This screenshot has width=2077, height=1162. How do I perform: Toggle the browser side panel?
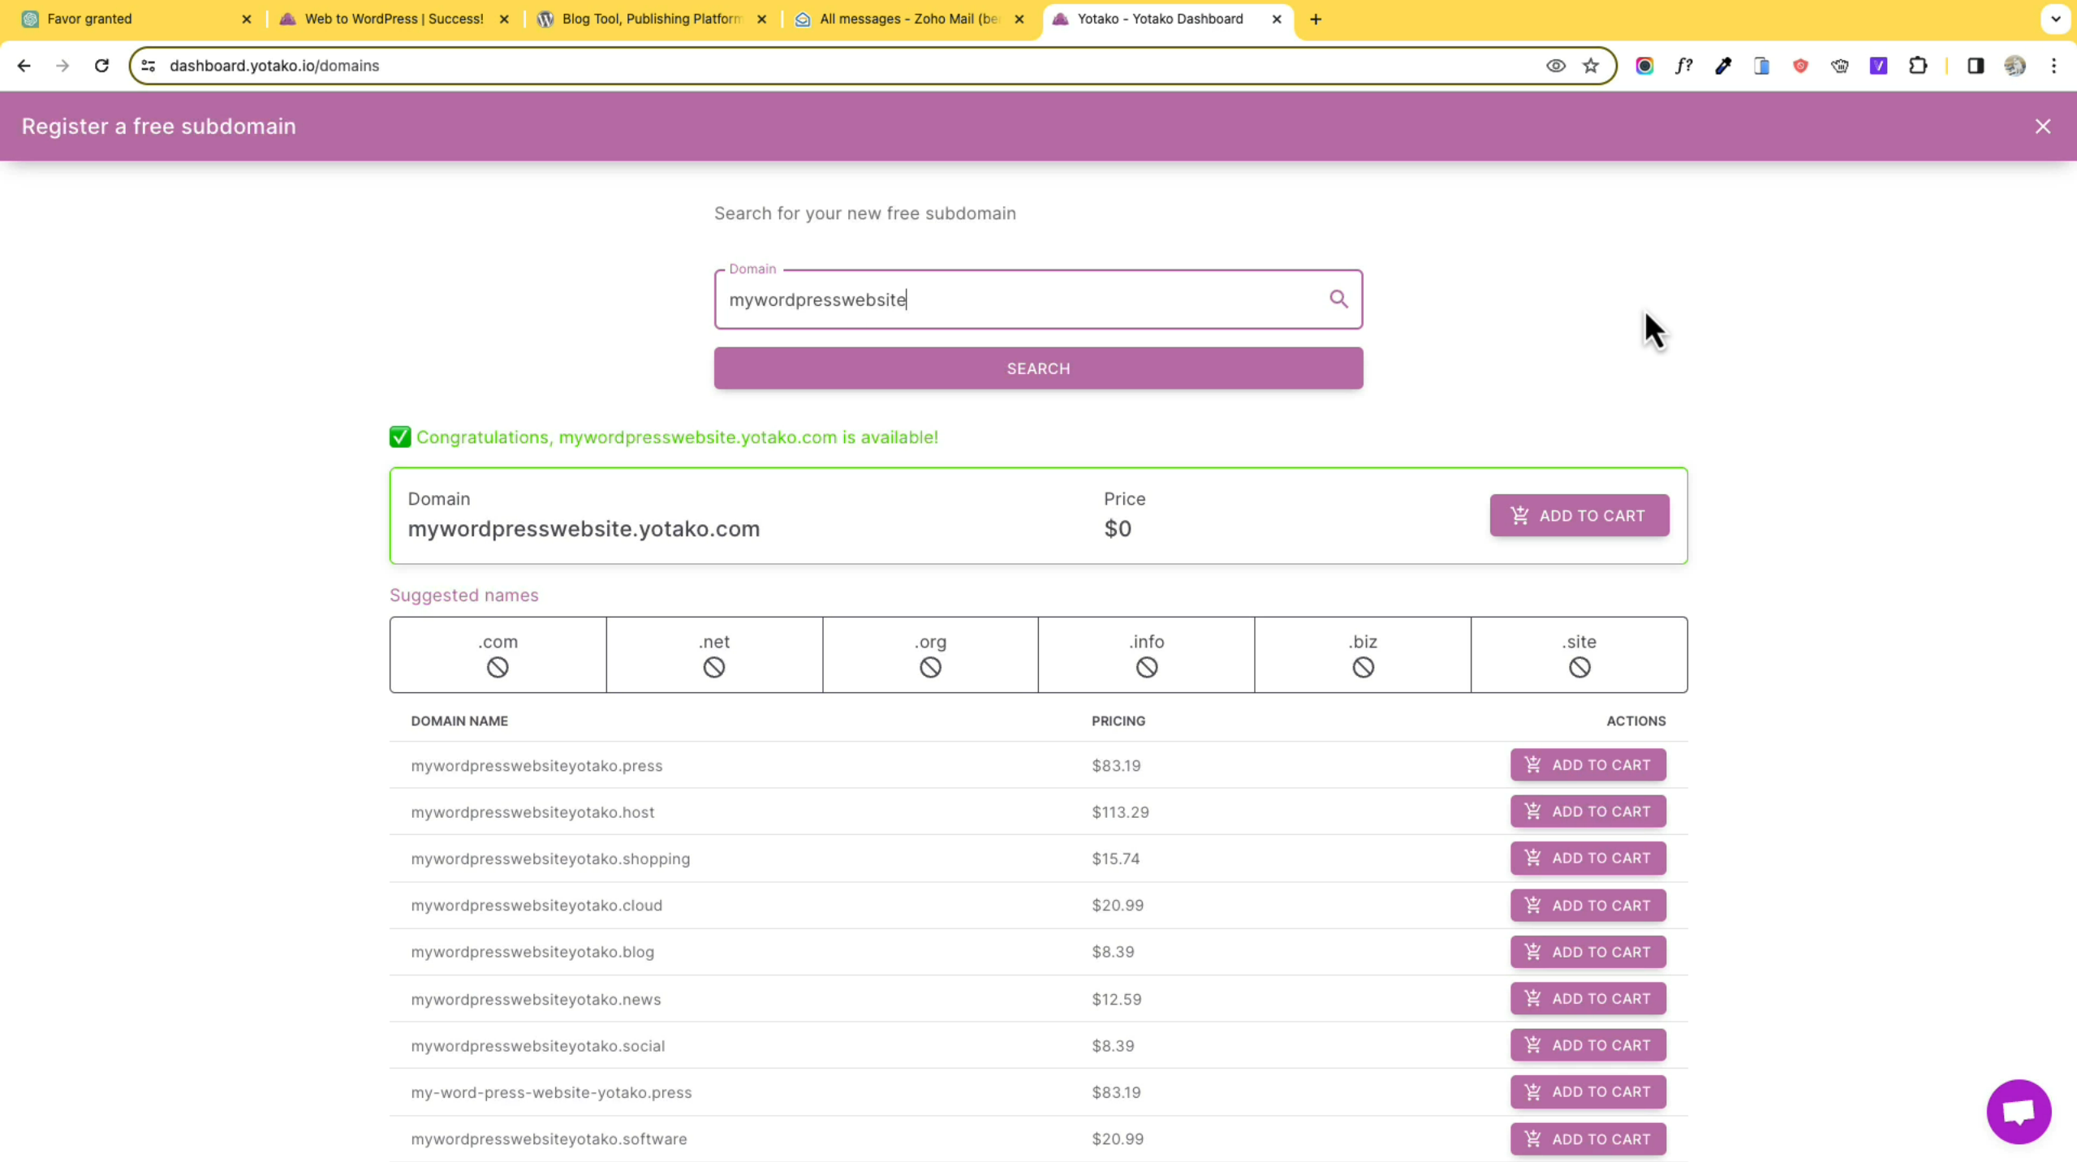tap(1975, 66)
